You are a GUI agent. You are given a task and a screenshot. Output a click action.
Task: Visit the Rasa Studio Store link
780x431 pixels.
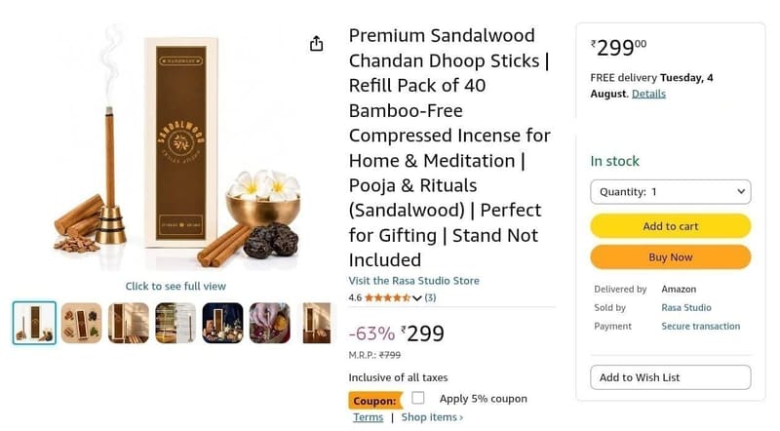[x=413, y=281]
